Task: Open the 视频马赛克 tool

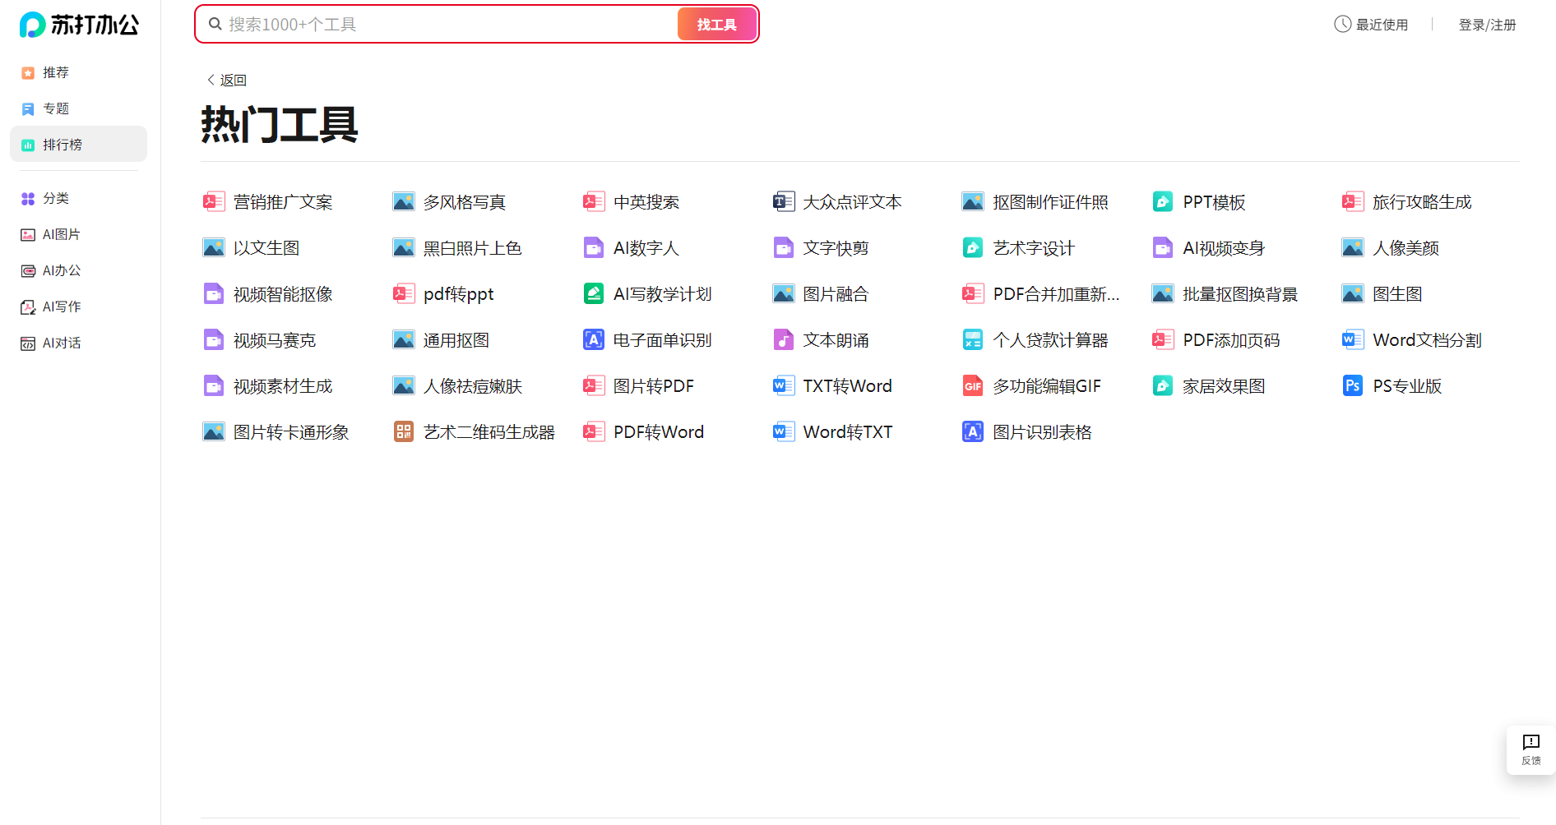Action: (274, 339)
